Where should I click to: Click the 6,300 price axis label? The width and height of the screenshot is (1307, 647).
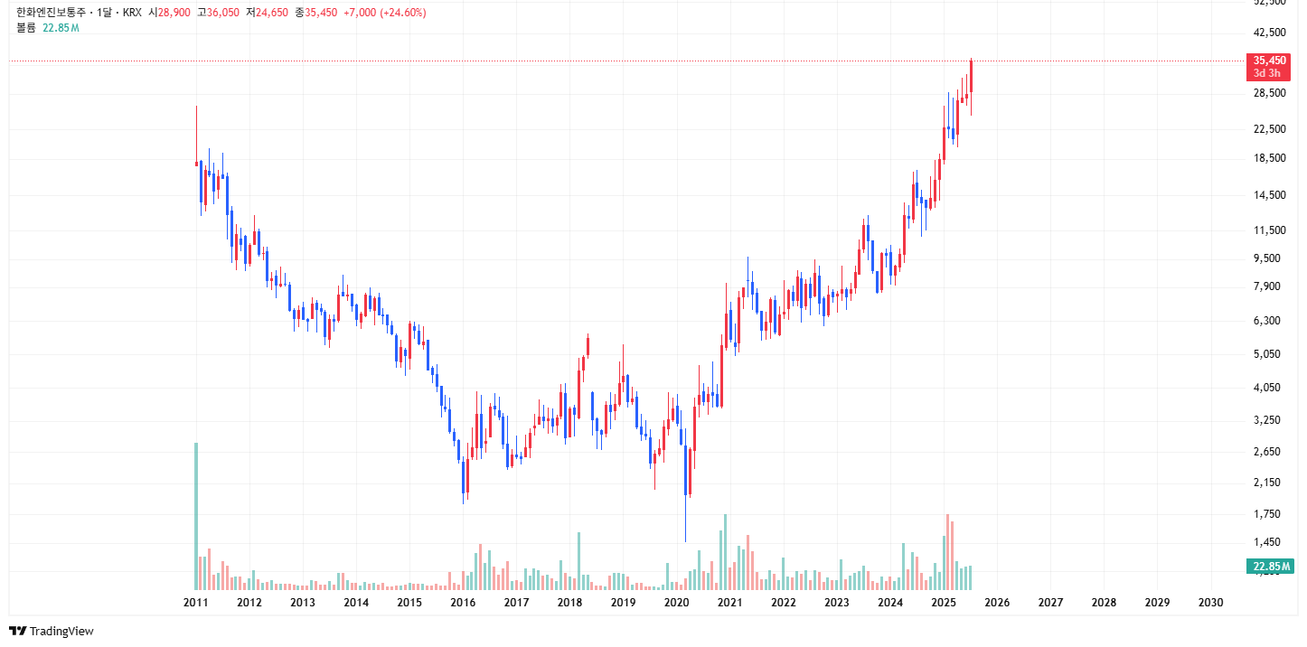1269,321
